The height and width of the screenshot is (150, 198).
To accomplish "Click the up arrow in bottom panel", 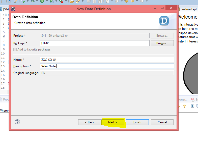I will point(184,106).
